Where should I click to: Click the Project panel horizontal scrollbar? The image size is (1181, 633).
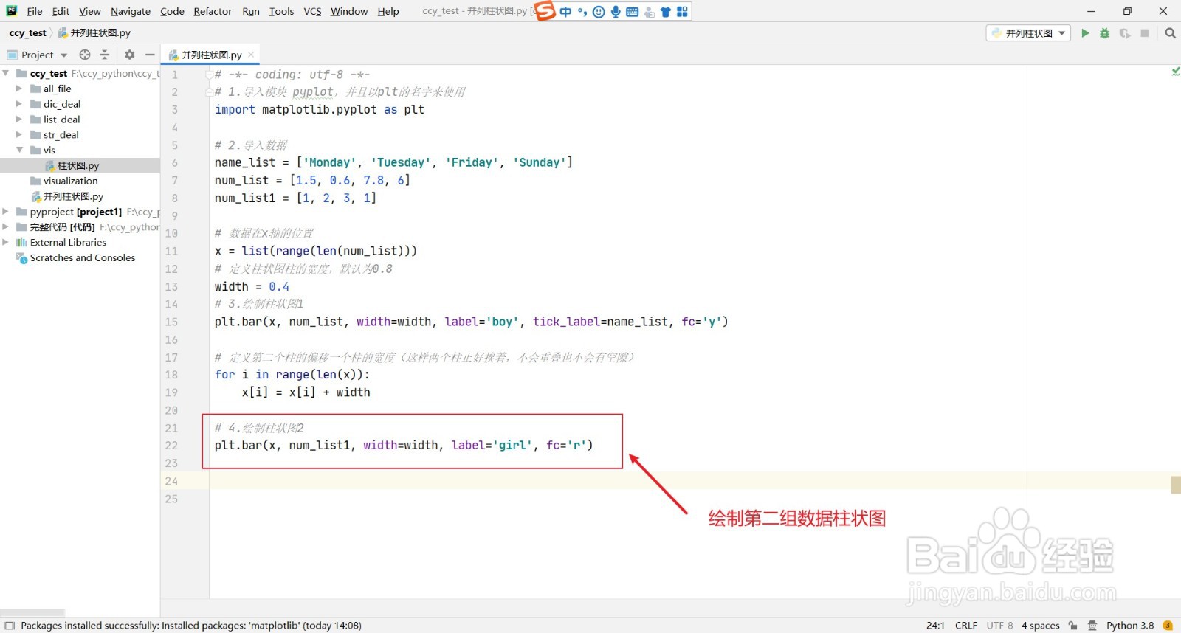32,613
